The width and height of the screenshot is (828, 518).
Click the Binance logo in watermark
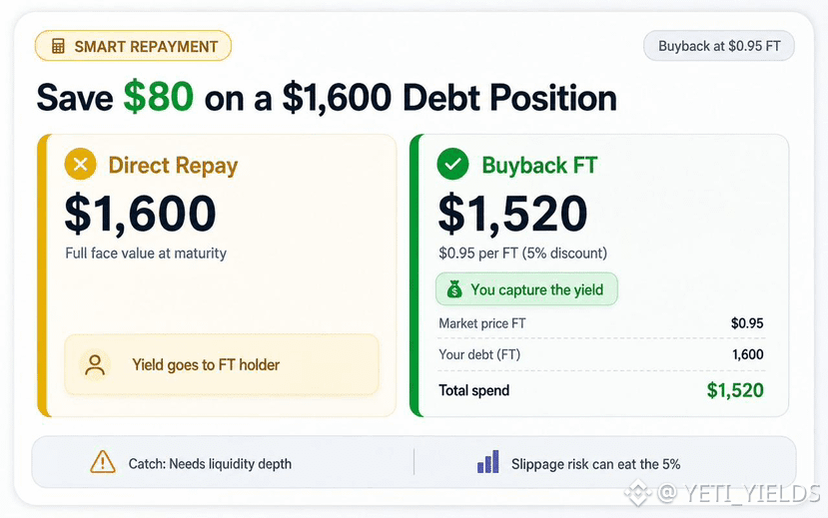click(637, 493)
